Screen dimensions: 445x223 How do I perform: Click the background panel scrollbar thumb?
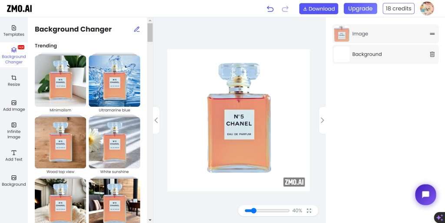tap(150, 33)
